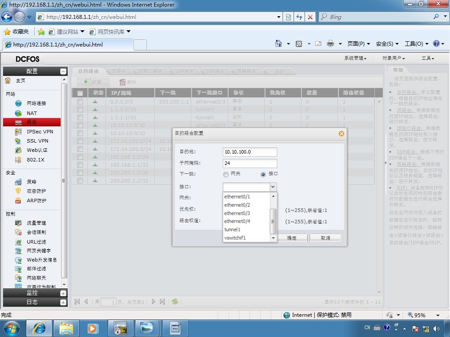The image size is (450, 337).
Task: Open IE 工具(O) menu
Action: point(417,43)
